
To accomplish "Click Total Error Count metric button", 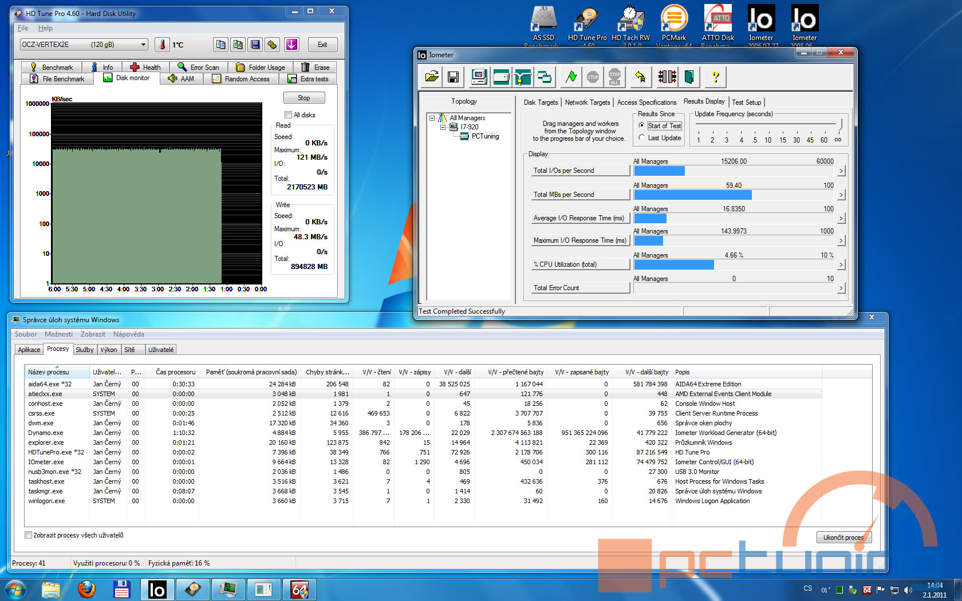I will click(581, 288).
